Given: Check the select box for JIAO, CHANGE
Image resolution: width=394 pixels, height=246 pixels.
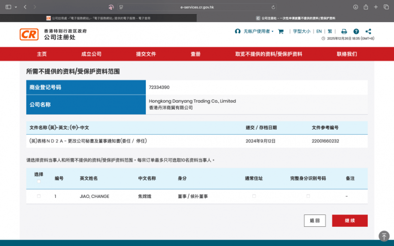Looking at the screenshot, I should point(39,196).
